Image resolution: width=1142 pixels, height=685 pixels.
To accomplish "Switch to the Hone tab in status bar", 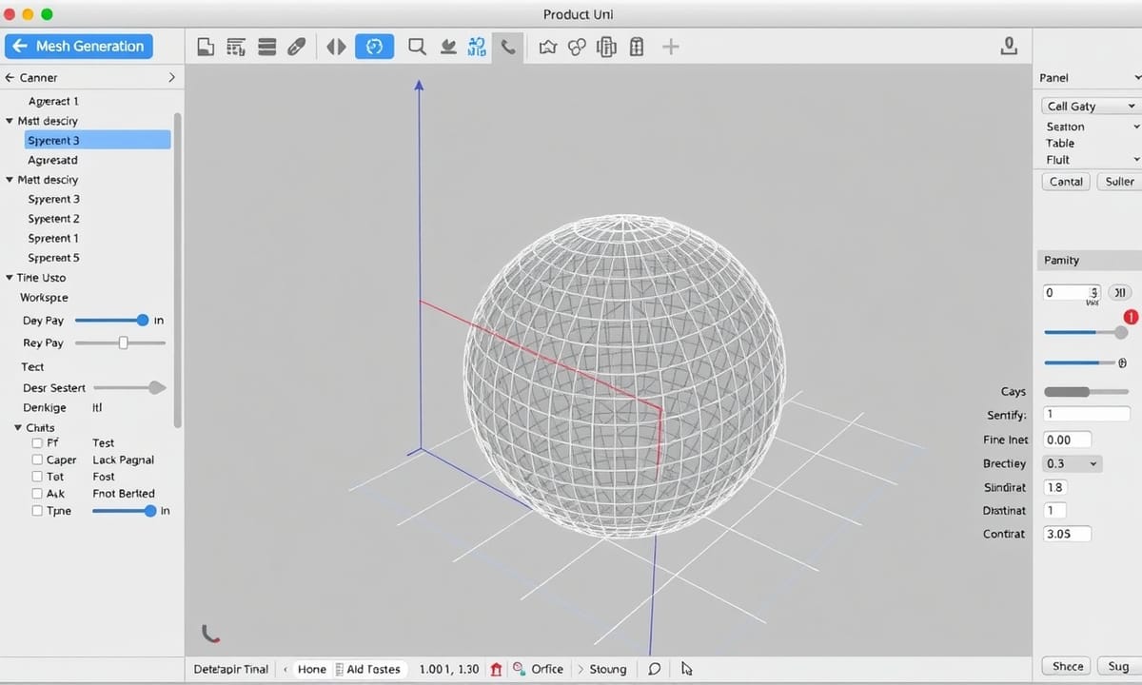I will [311, 669].
